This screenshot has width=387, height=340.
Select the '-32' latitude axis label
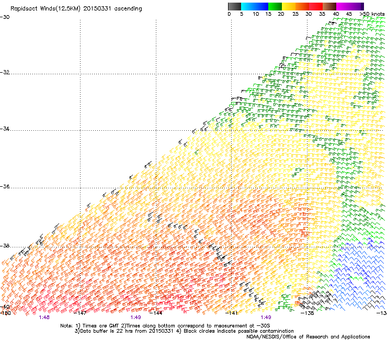click(x=5, y=72)
